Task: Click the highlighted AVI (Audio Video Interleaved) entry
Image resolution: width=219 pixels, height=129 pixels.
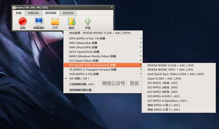Action: [x=103, y=65]
